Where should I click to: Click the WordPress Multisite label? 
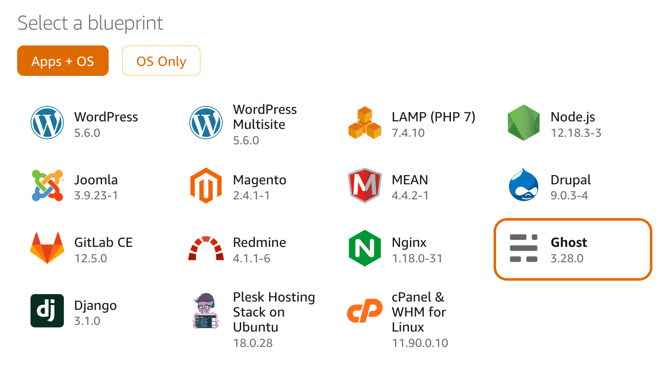pos(265,117)
